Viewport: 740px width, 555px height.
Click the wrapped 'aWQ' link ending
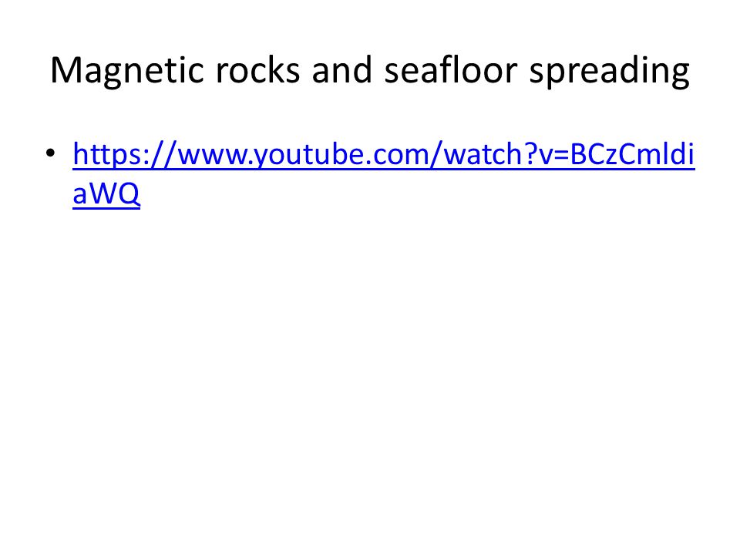[106, 193]
